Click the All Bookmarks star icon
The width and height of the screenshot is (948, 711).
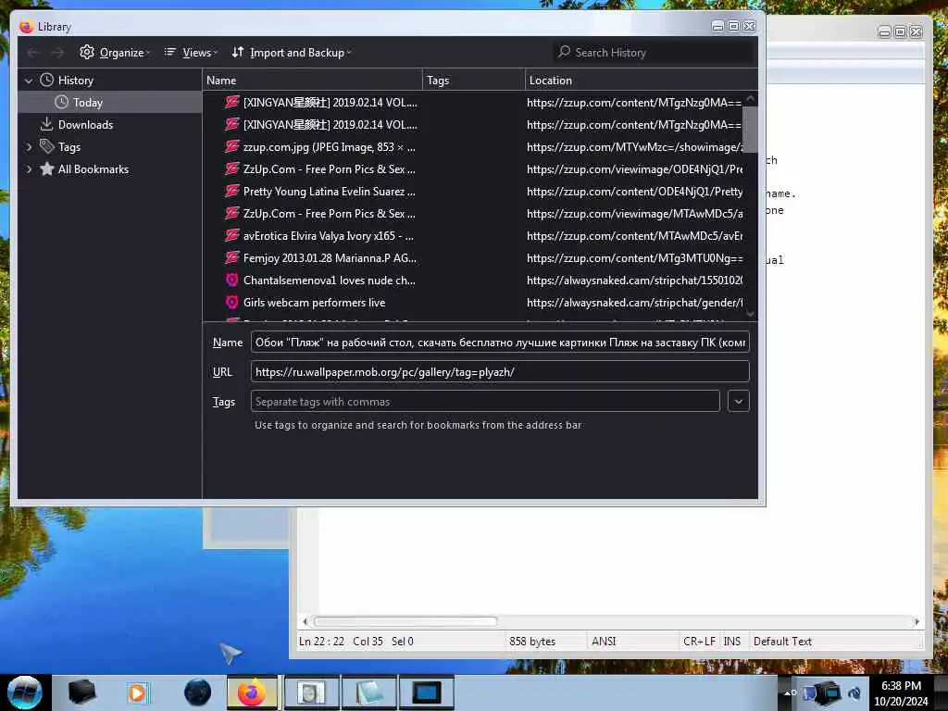47,168
